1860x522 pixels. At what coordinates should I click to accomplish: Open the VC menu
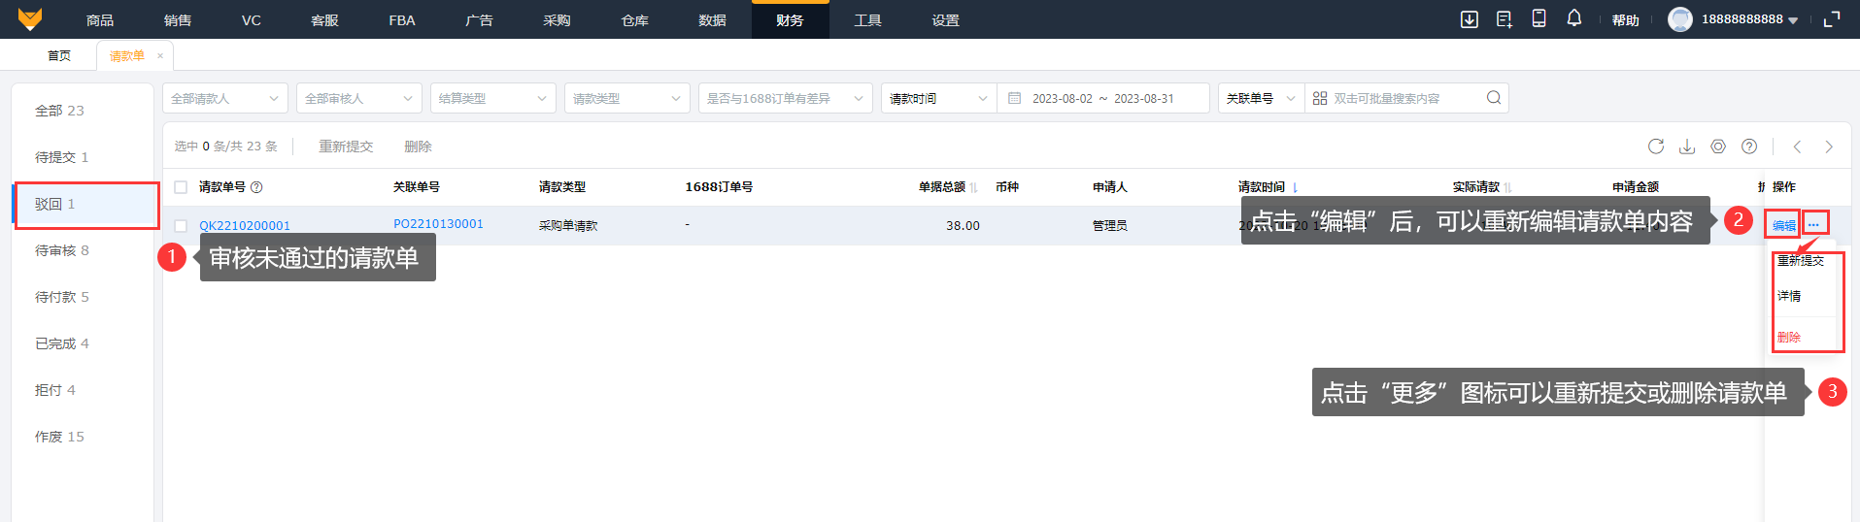click(x=252, y=19)
